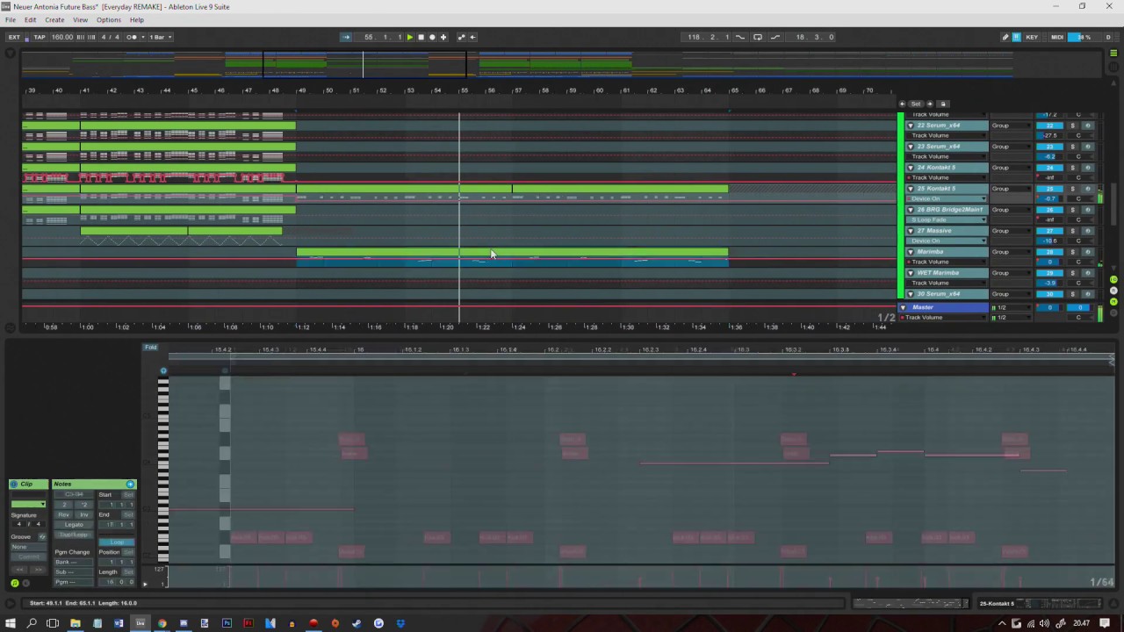
Task: Solo the Marimba track
Action: coord(1072,252)
